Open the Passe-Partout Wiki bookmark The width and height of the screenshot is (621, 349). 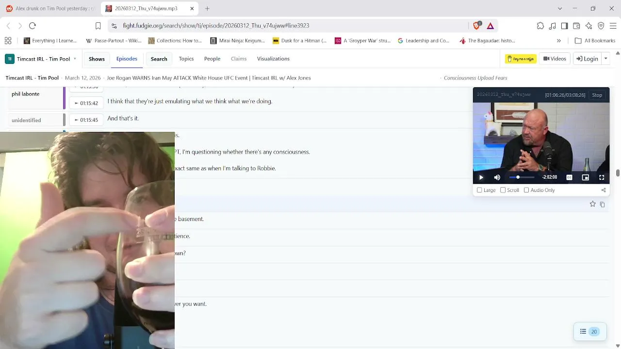coord(114,41)
